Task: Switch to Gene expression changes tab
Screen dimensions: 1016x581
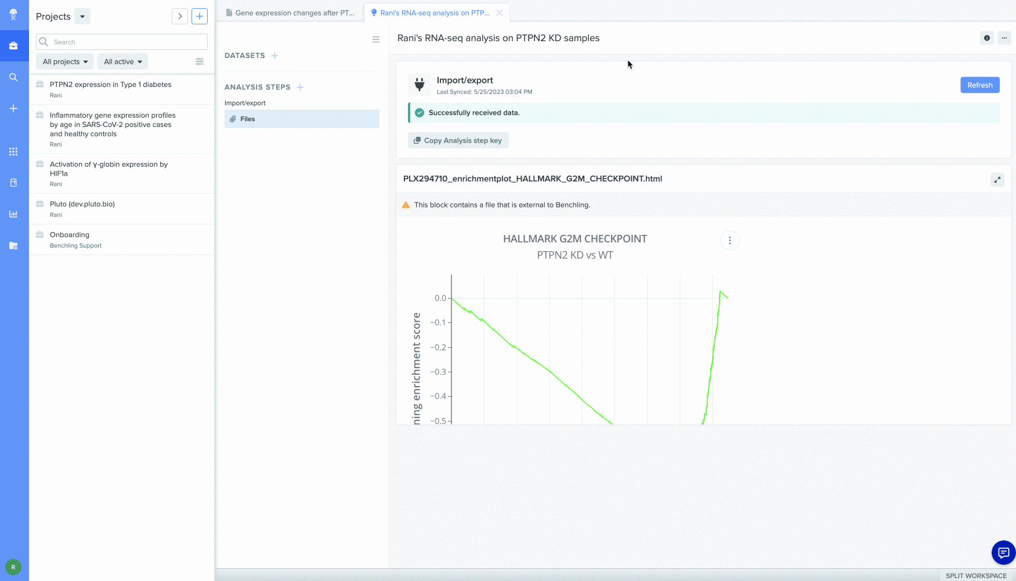Action: [290, 13]
